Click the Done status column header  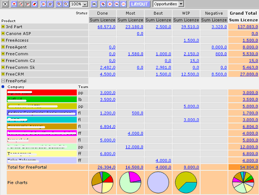(x=102, y=13)
